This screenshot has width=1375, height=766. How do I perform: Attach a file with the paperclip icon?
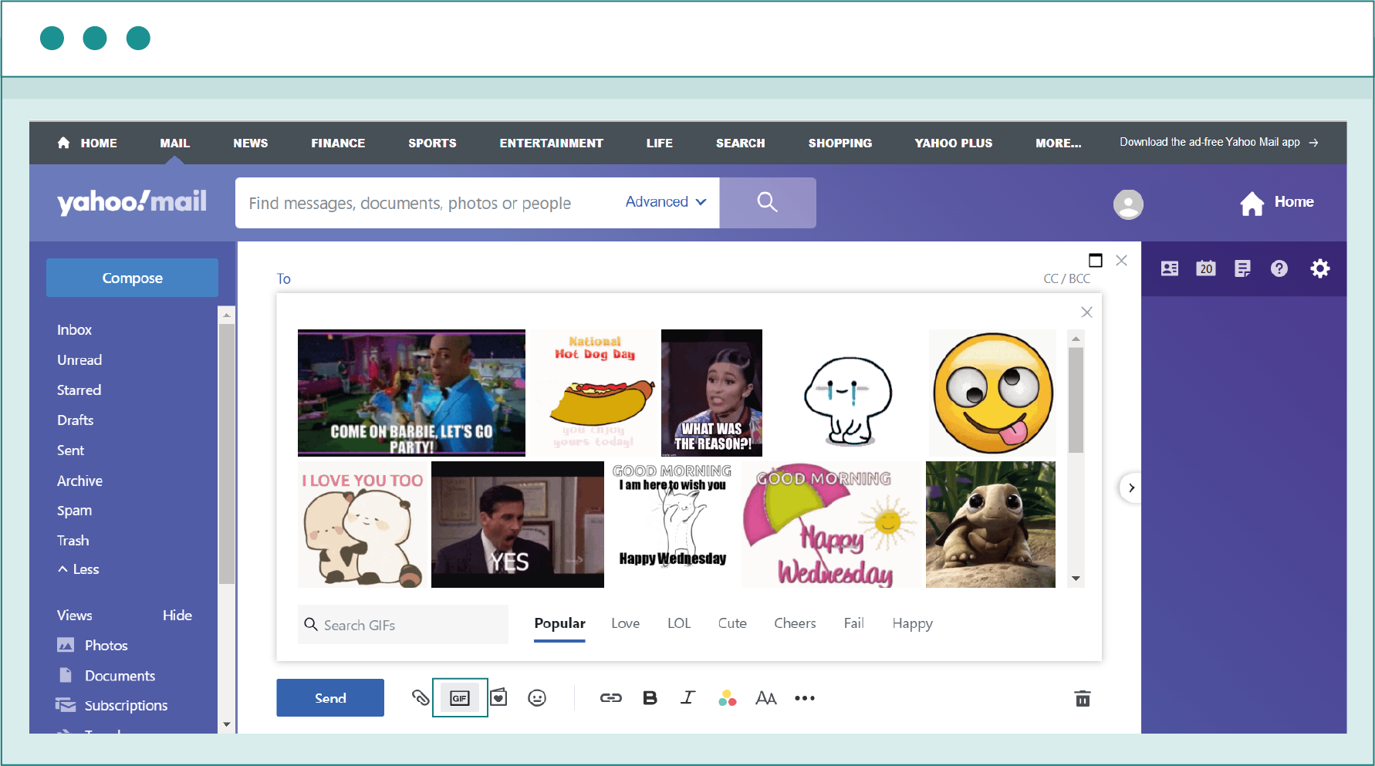421,697
